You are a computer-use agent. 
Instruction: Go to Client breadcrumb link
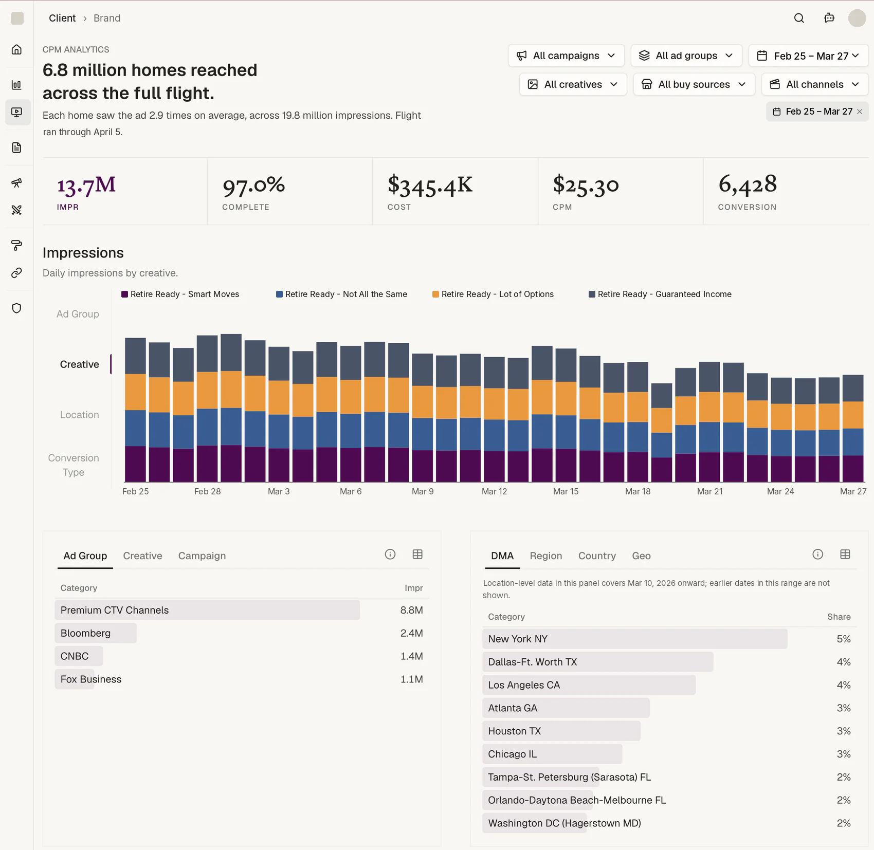62,18
